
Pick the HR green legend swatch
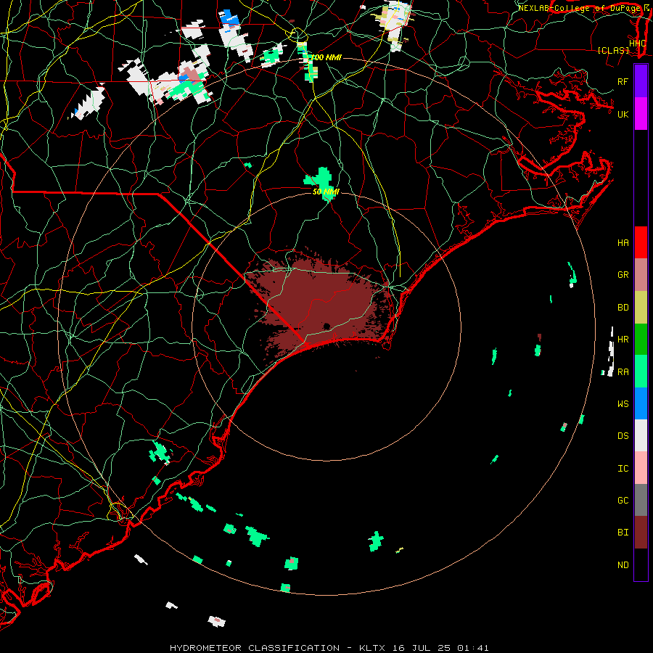(x=641, y=339)
